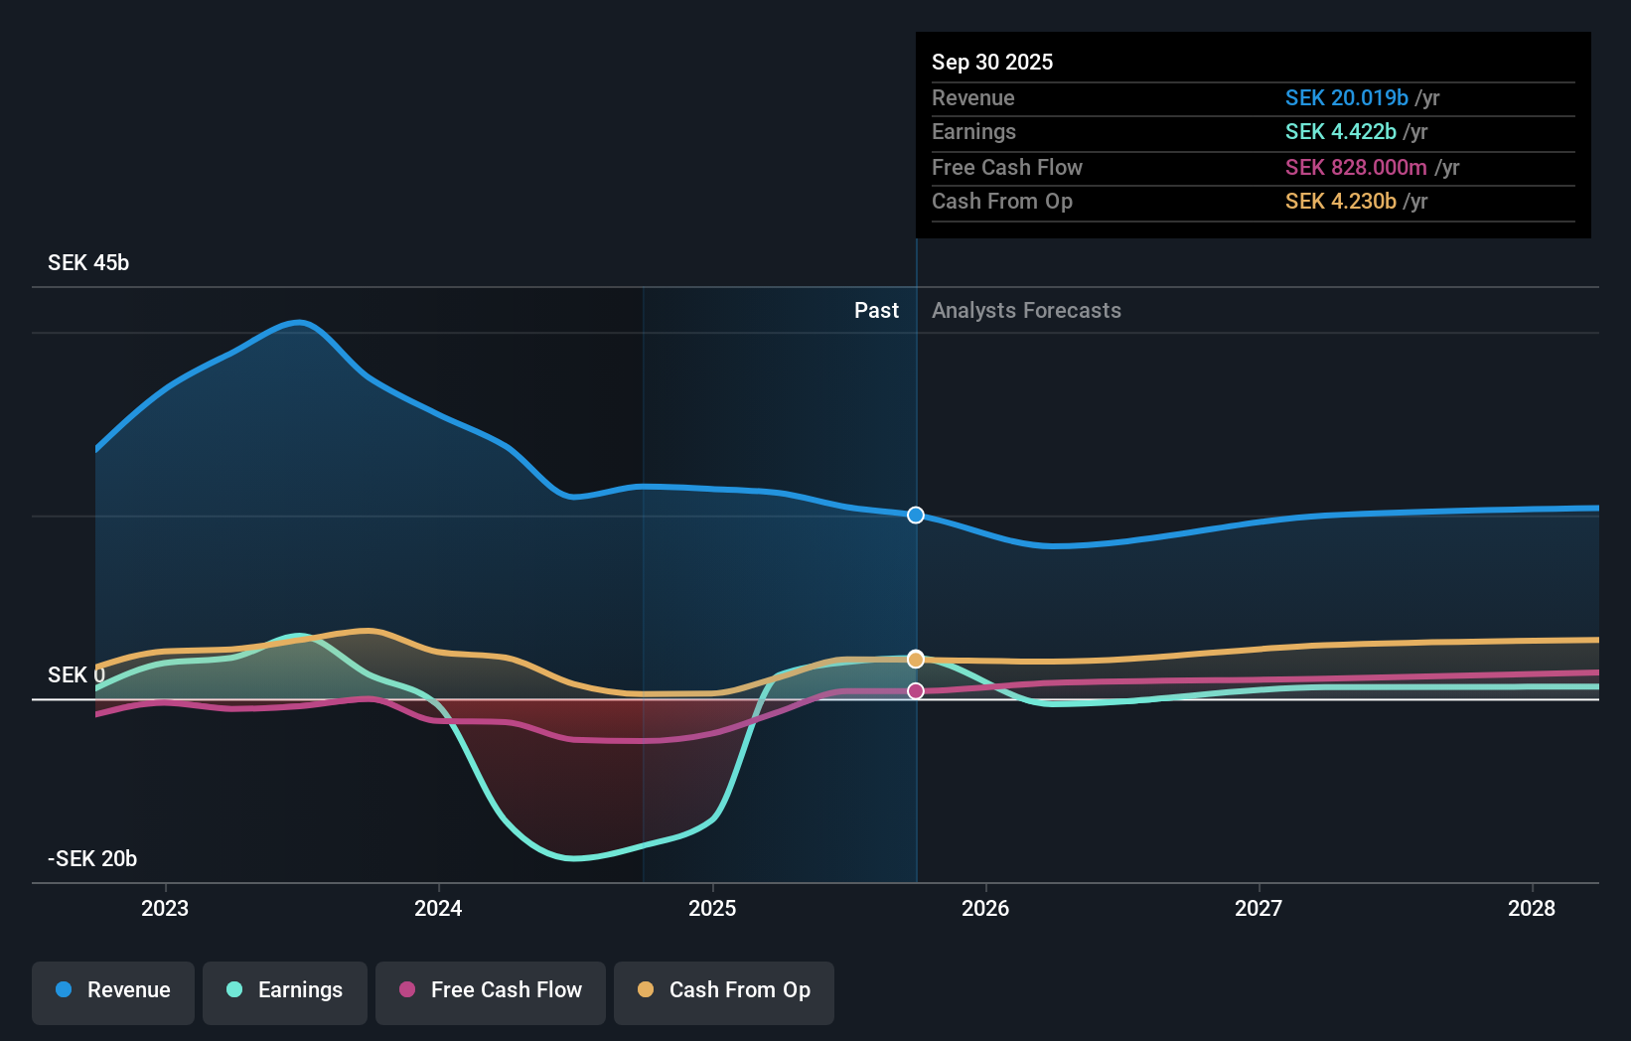Click the 2026 label on the time axis
The image size is (1631, 1041).
click(x=985, y=908)
